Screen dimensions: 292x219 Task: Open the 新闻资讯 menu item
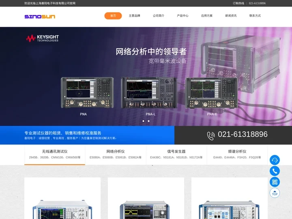(231, 16)
